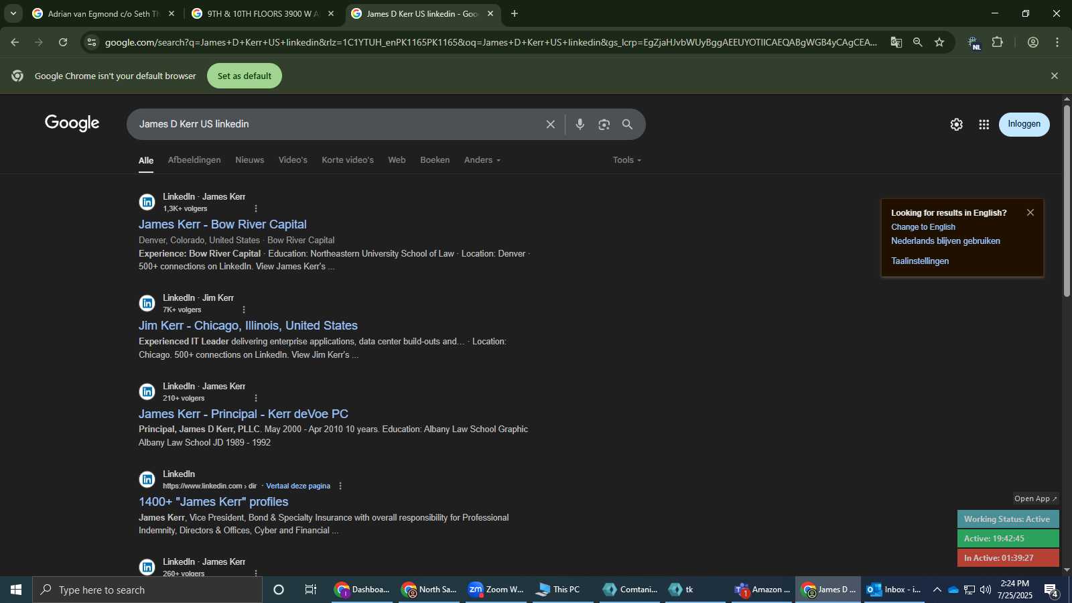Switch to the Adrian van Egmond tab

(103, 13)
